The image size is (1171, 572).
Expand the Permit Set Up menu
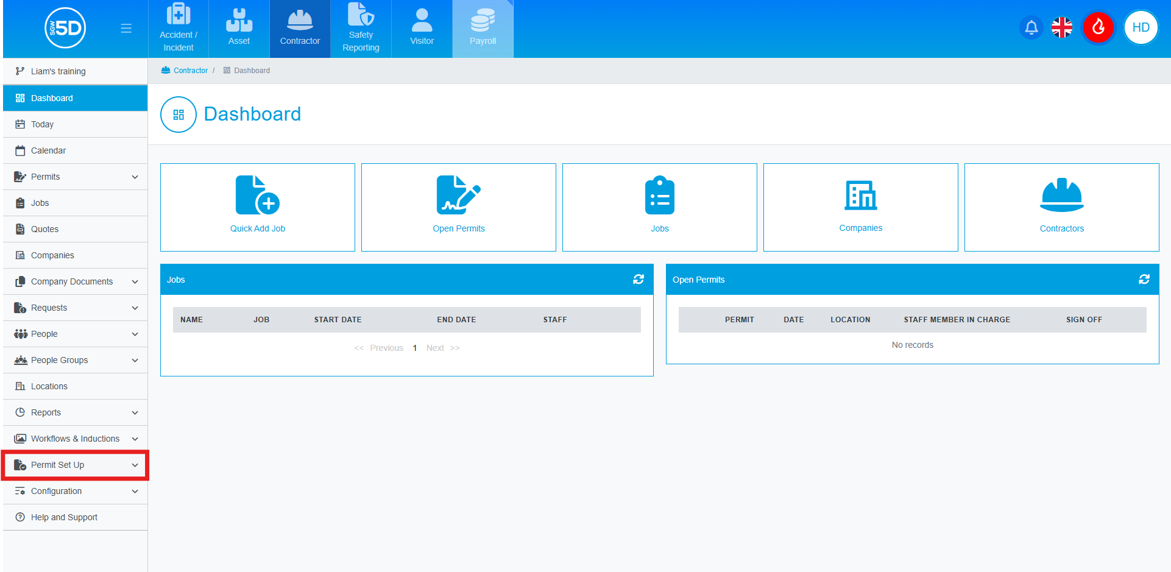coord(75,465)
